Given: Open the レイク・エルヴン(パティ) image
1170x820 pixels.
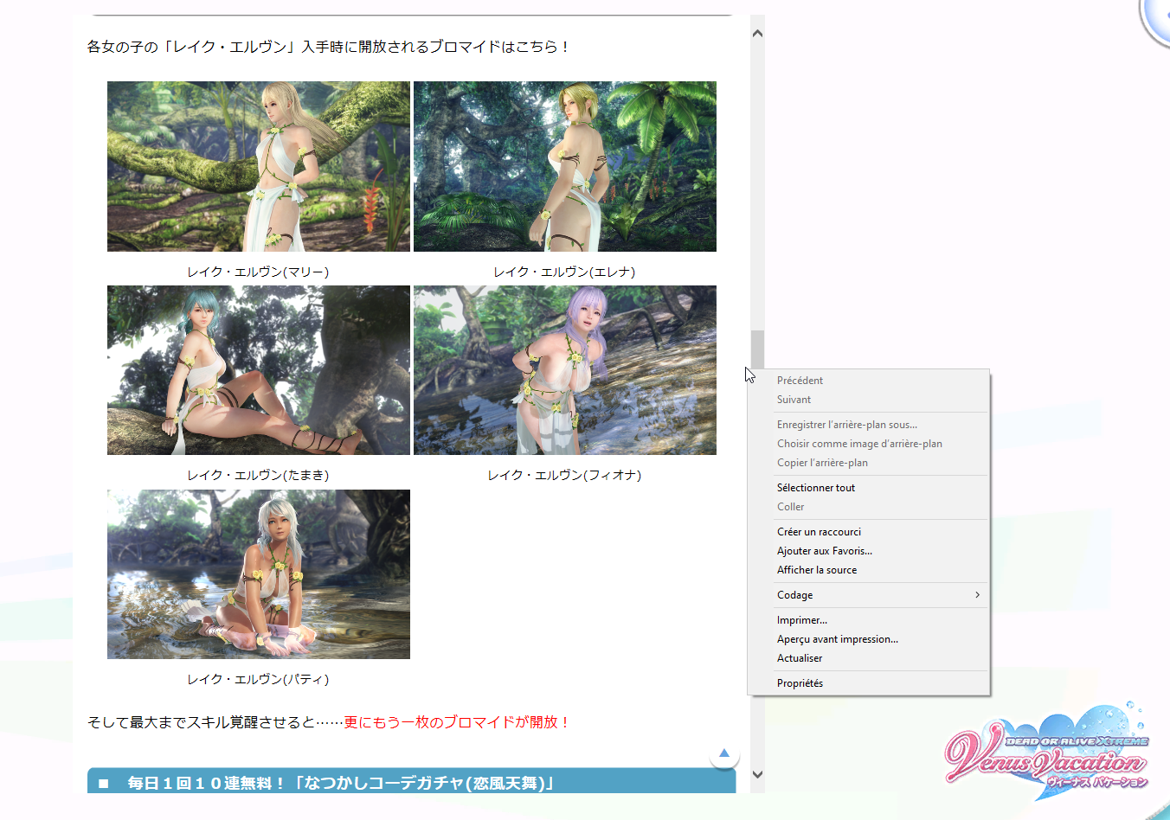Looking at the screenshot, I should tap(259, 574).
